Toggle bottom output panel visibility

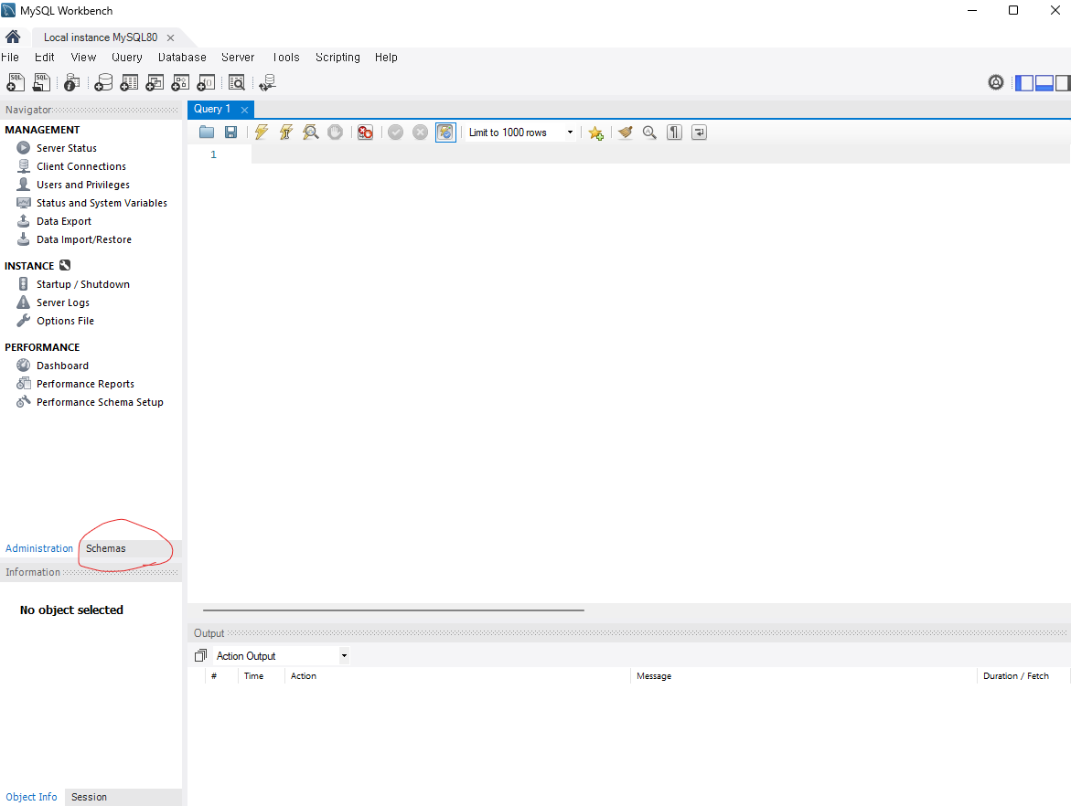pos(1044,82)
